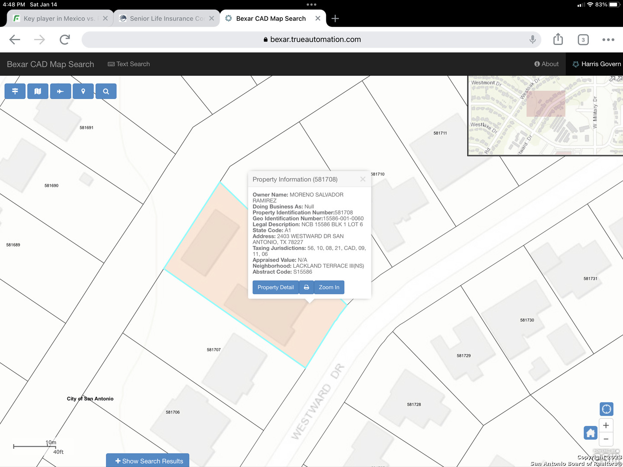Click the signpost layers tool button
Screen dimensions: 623x467
click(x=15, y=91)
